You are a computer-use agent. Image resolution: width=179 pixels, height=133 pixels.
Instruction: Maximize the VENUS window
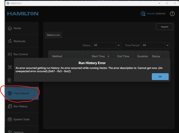[x=167, y=3]
